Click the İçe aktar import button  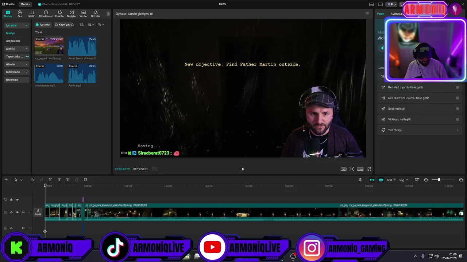click(x=43, y=25)
